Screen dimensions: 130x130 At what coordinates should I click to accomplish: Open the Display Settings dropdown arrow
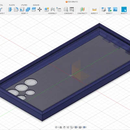coord(78,127)
